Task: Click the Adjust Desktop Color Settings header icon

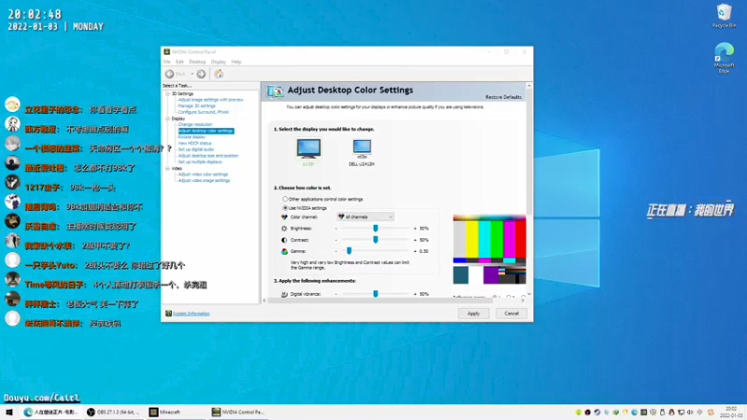Action: (x=275, y=91)
